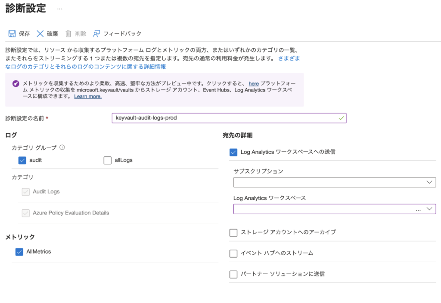Click the ellipsis in Log Analytics workspace field
Image resolution: width=441 pixels, height=303 pixels.
pos(418,209)
